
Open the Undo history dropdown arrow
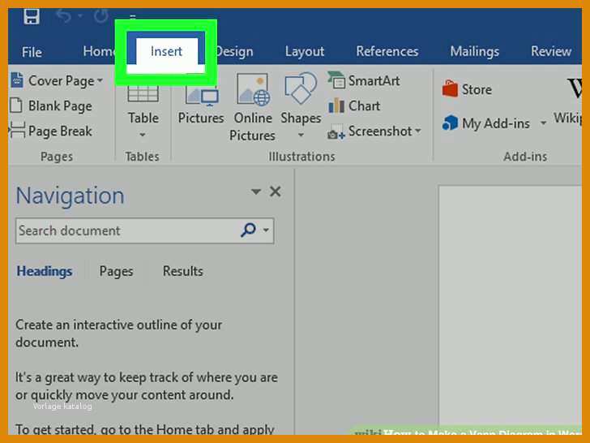80,16
